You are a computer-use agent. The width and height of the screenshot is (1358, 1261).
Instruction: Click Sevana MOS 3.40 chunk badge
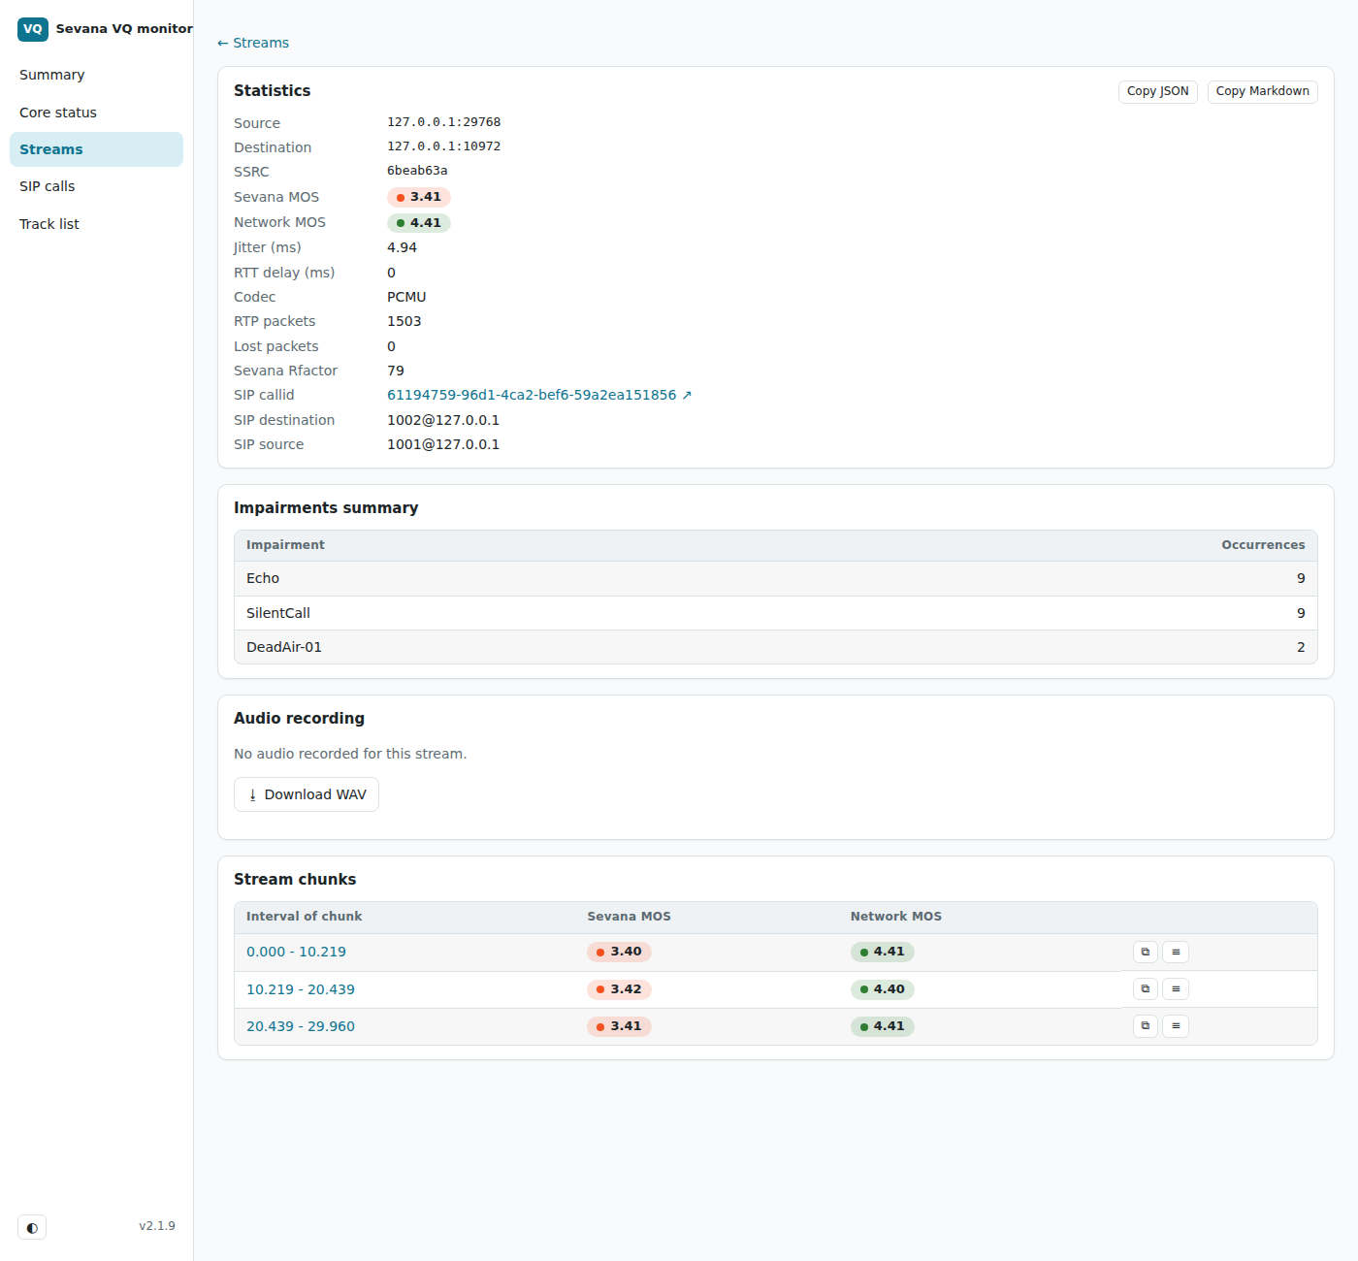click(x=619, y=952)
